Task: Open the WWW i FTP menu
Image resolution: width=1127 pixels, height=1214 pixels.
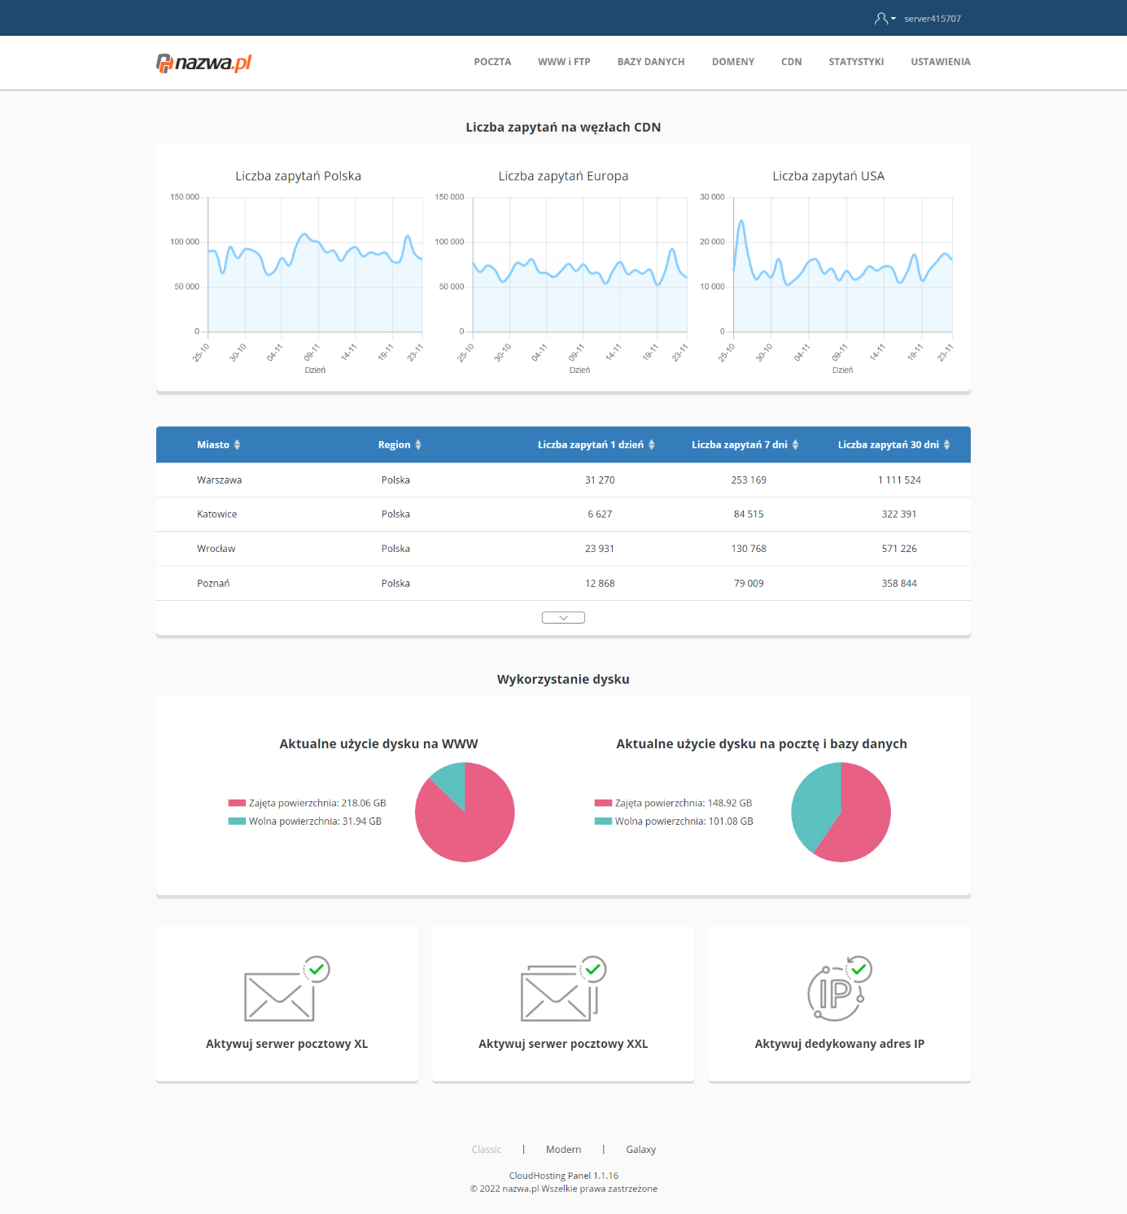Action: [564, 62]
